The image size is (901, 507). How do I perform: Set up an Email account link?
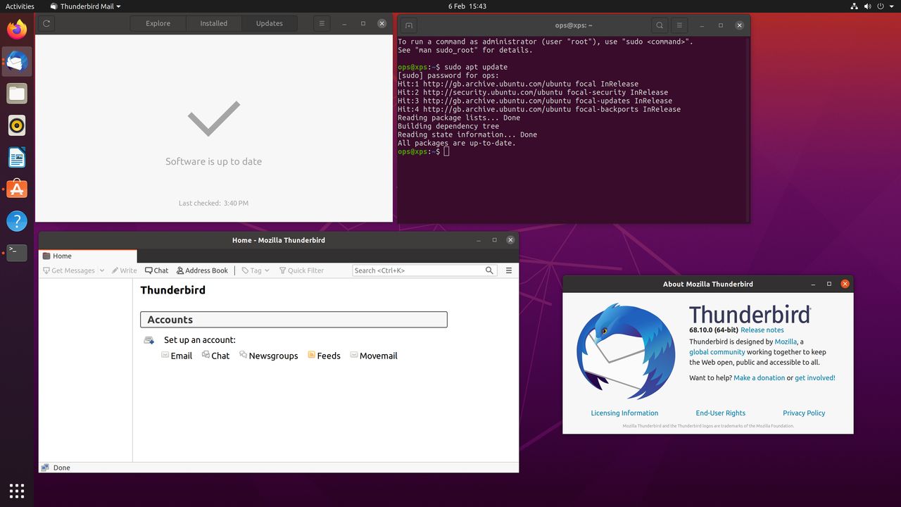(x=182, y=356)
